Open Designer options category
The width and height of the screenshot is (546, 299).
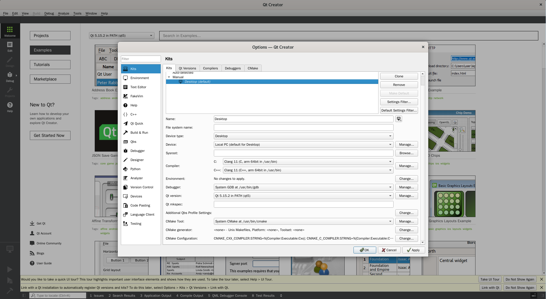(x=141, y=160)
